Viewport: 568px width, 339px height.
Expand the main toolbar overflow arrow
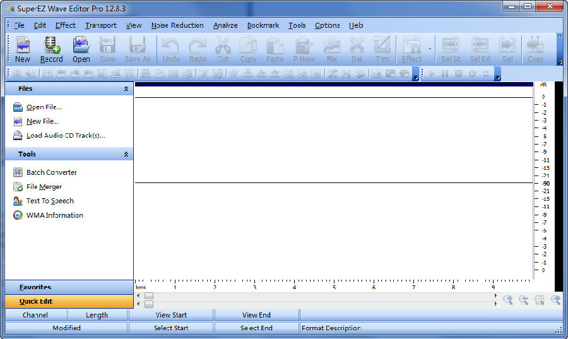pyautogui.click(x=560, y=62)
